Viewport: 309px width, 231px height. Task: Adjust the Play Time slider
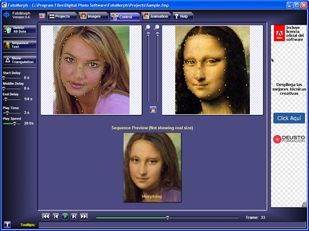[12, 113]
